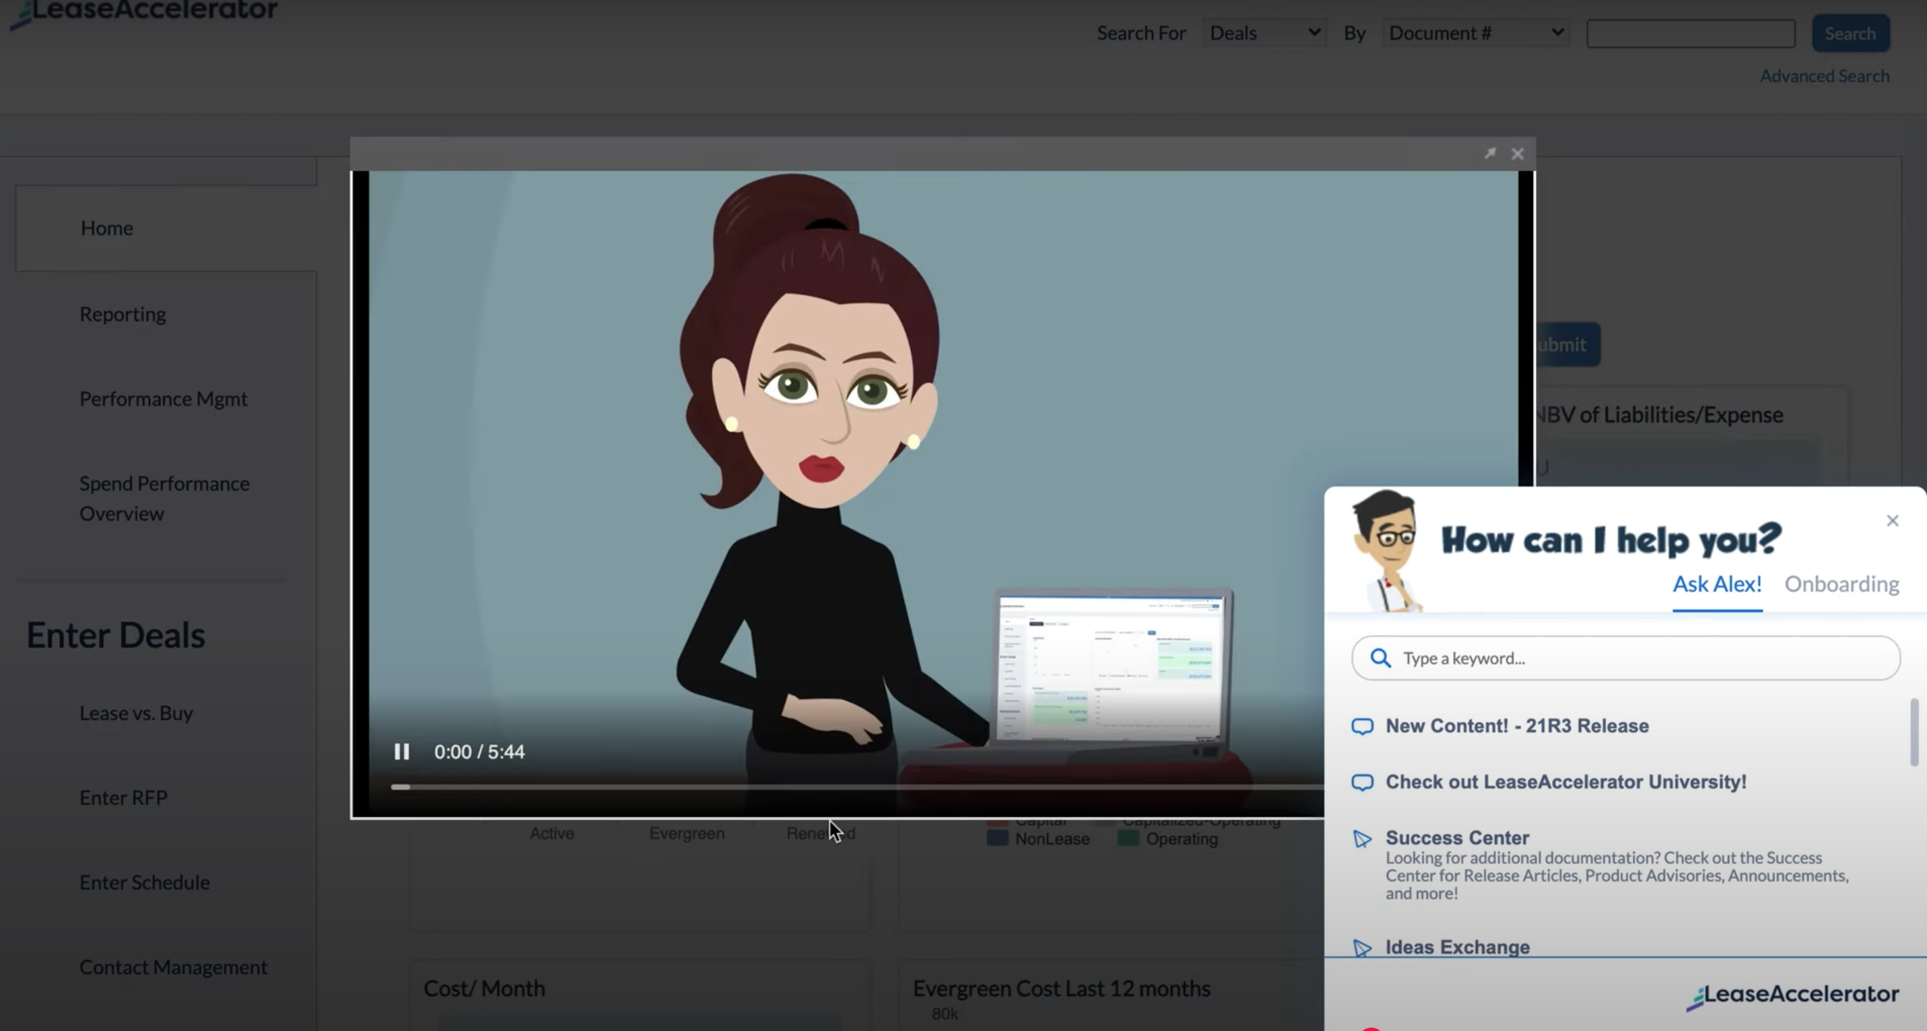Open Spend Performance Overview in sidebar
Viewport: 1927px width, 1031px height.
tap(164, 498)
